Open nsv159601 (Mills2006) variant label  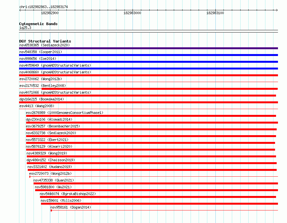pyautogui.click(x=61, y=200)
